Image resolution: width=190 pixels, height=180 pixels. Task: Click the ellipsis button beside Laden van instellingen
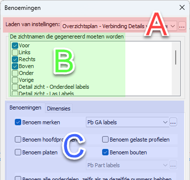point(182,26)
